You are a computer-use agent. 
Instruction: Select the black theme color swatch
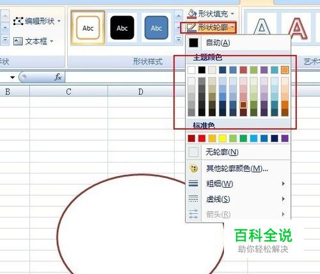[x=202, y=70]
